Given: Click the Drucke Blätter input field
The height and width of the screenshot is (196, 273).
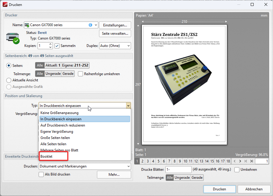Looking at the screenshot, I should [178, 170].
